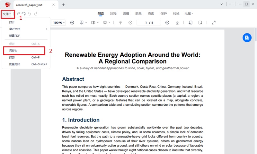Click 保存 menu entry
This screenshot has height=154, width=257.
(26, 44)
